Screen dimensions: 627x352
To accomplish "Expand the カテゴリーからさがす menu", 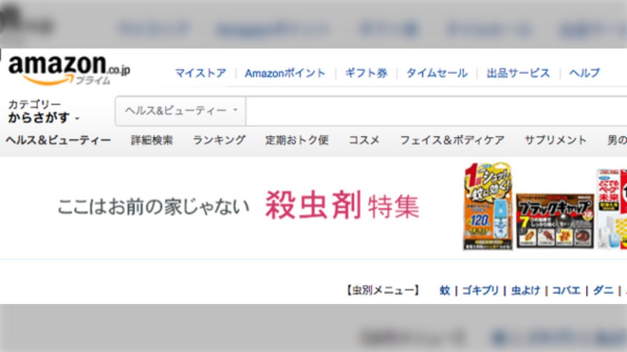I will [44, 112].
